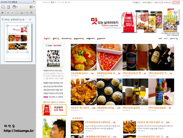
Task: Open the 요리이야기 section heading link
Action: click(77, 118)
